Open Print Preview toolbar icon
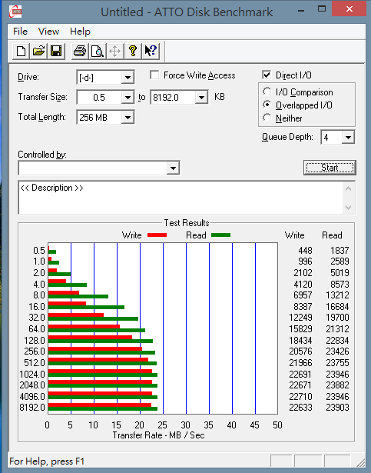Viewport: 371px width, 473px height. tap(98, 51)
